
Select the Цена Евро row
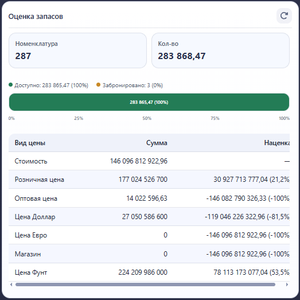point(149,235)
